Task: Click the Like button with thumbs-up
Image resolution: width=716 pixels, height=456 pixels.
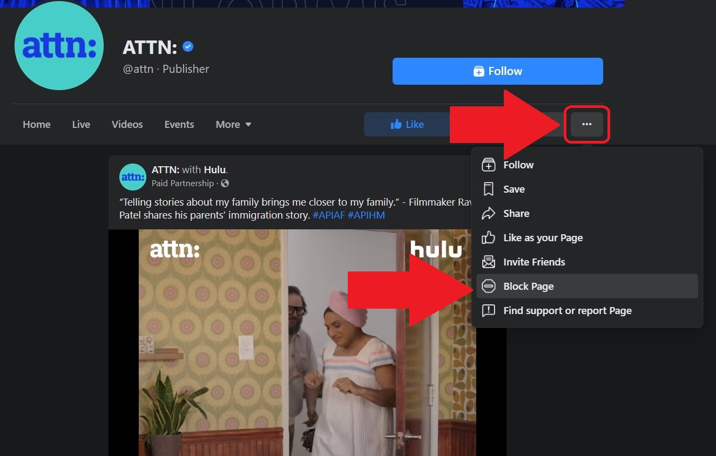Action: [x=407, y=124]
